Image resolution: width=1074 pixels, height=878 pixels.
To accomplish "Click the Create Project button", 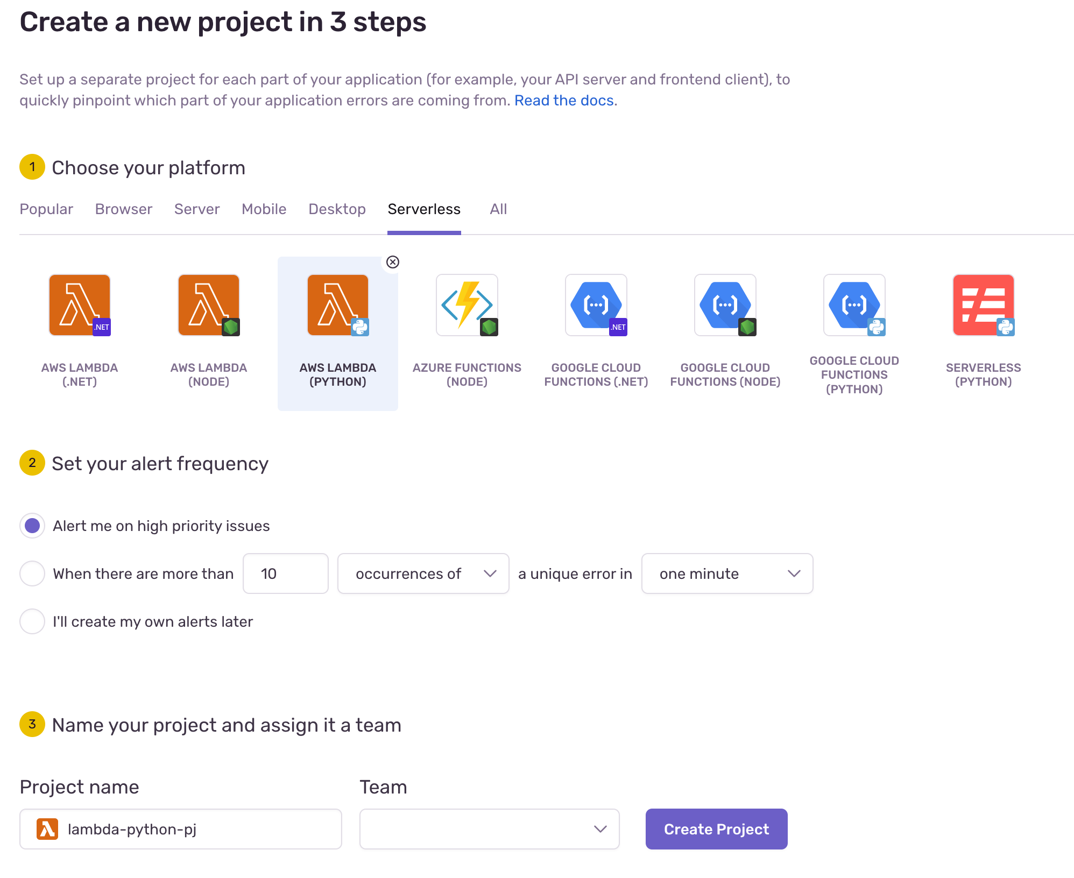I will pyautogui.click(x=716, y=829).
